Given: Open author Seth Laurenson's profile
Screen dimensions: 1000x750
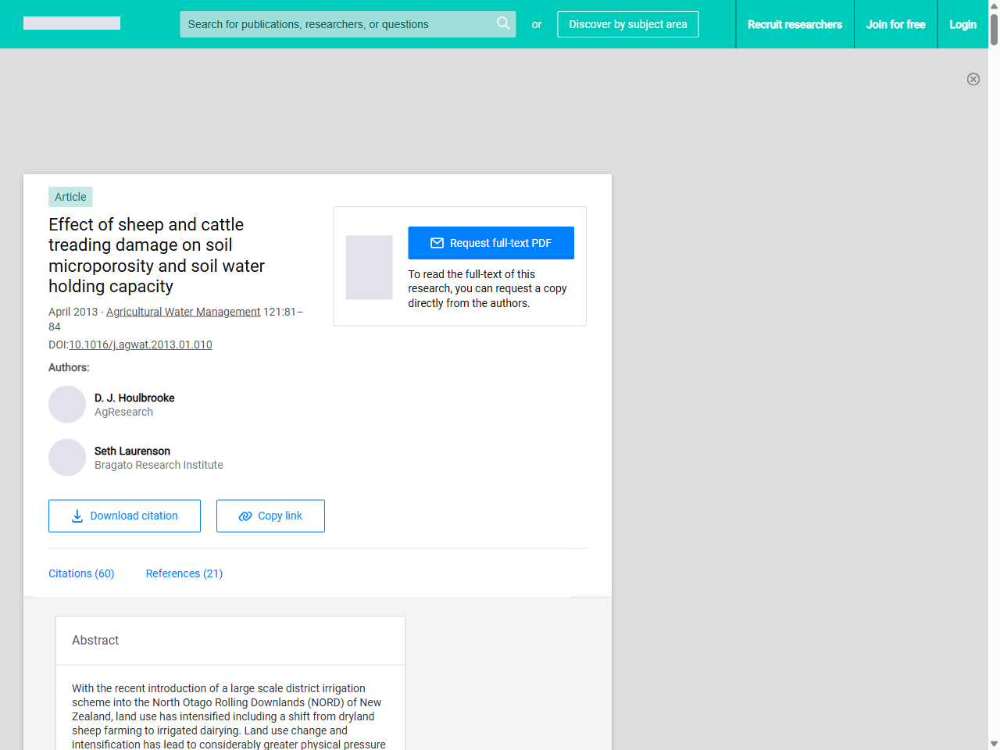Looking at the screenshot, I should [x=132, y=451].
